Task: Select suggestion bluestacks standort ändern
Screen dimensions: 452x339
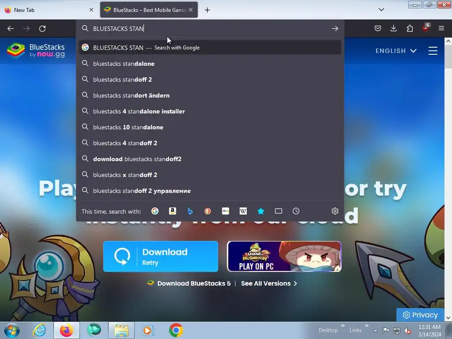Action: coord(210,95)
